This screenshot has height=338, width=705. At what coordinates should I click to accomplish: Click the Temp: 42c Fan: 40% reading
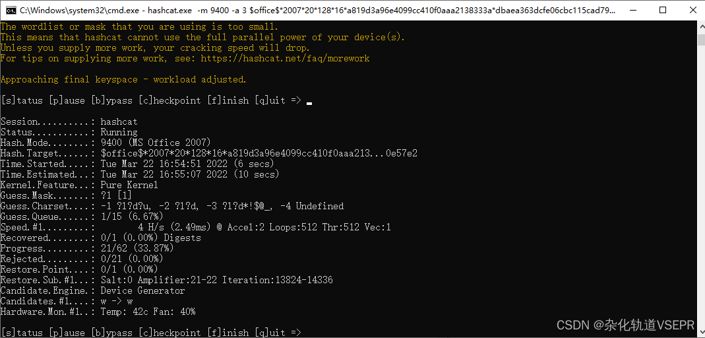click(148, 312)
